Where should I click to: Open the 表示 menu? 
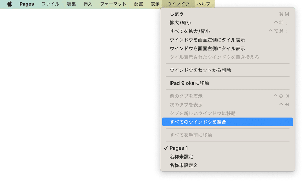[155, 4]
